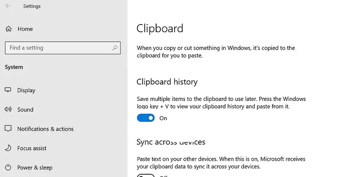Go back to Settings Home

click(x=25, y=29)
